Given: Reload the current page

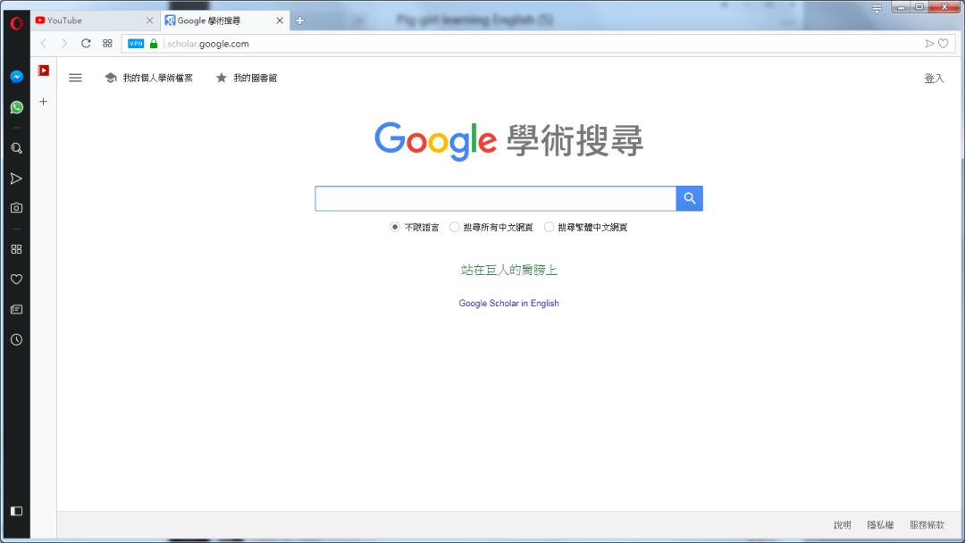Looking at the screenshot, I should click(x=86, y=44).
